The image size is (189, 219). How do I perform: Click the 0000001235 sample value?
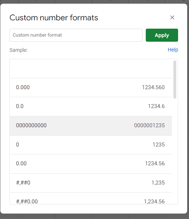149,125
